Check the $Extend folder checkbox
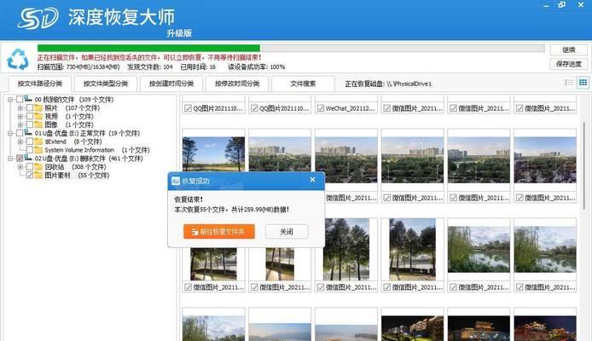The height and width of the screenshot is (341, 592). [30, 142]
